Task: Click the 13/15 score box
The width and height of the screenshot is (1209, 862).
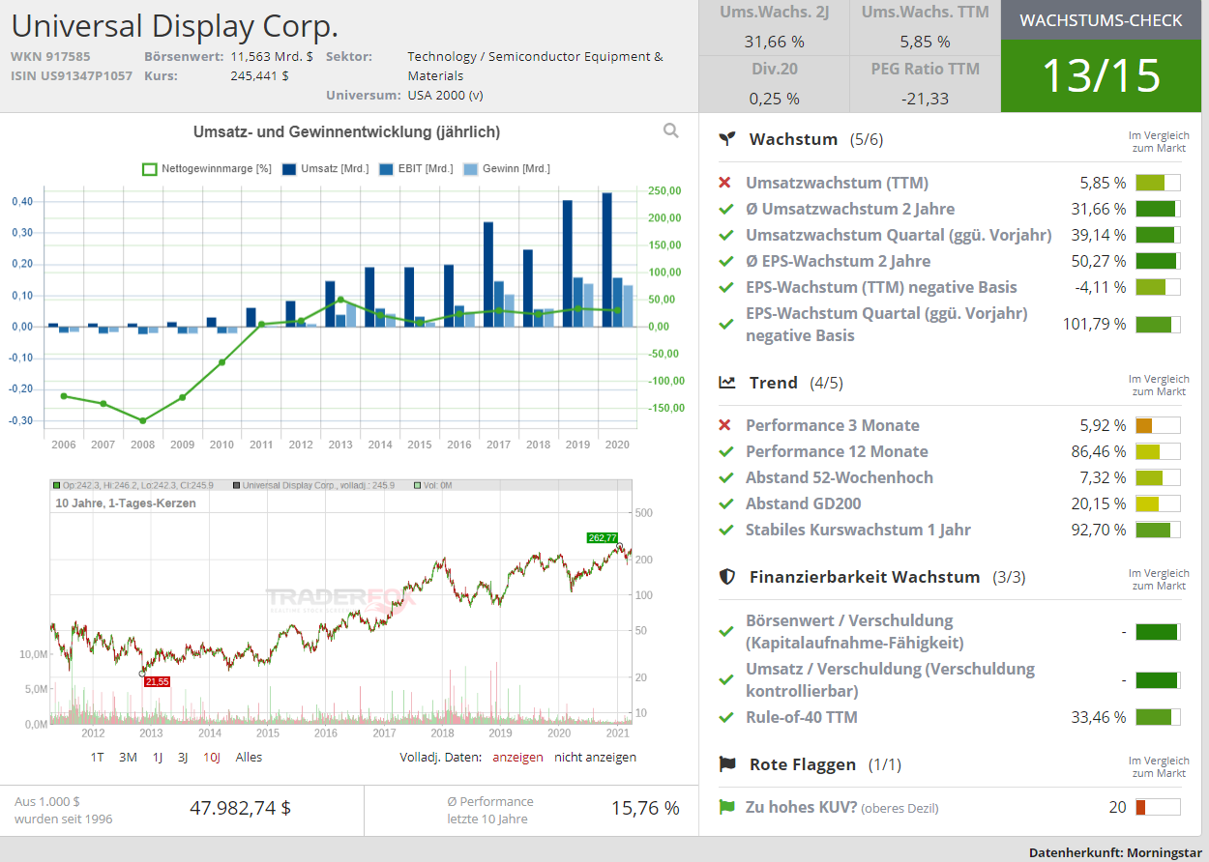Action: point(1101,75)
